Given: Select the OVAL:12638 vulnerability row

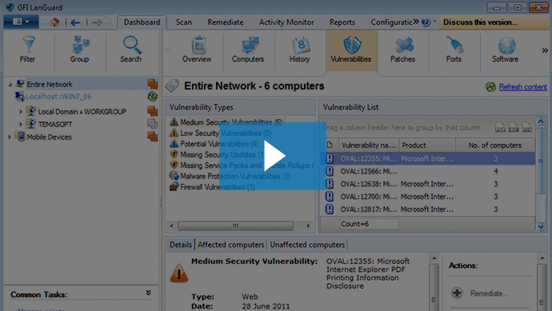Looking at the screenshot, I should pyautogui.click(x=428, y=184).
